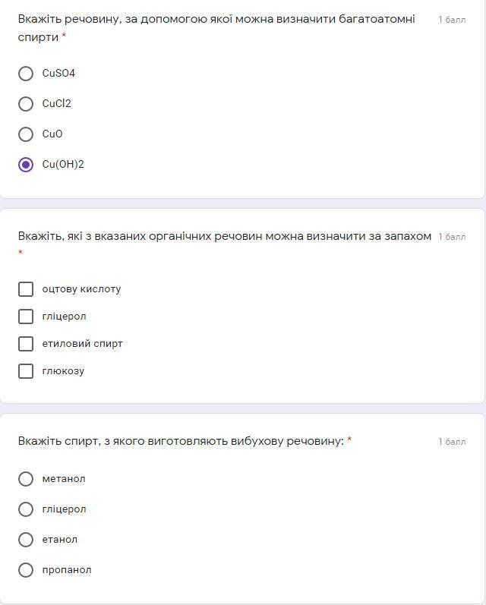Screen dimensions: 486x605
Task: Enable the етиловий спирт checkbox
Action: [26, 344]
